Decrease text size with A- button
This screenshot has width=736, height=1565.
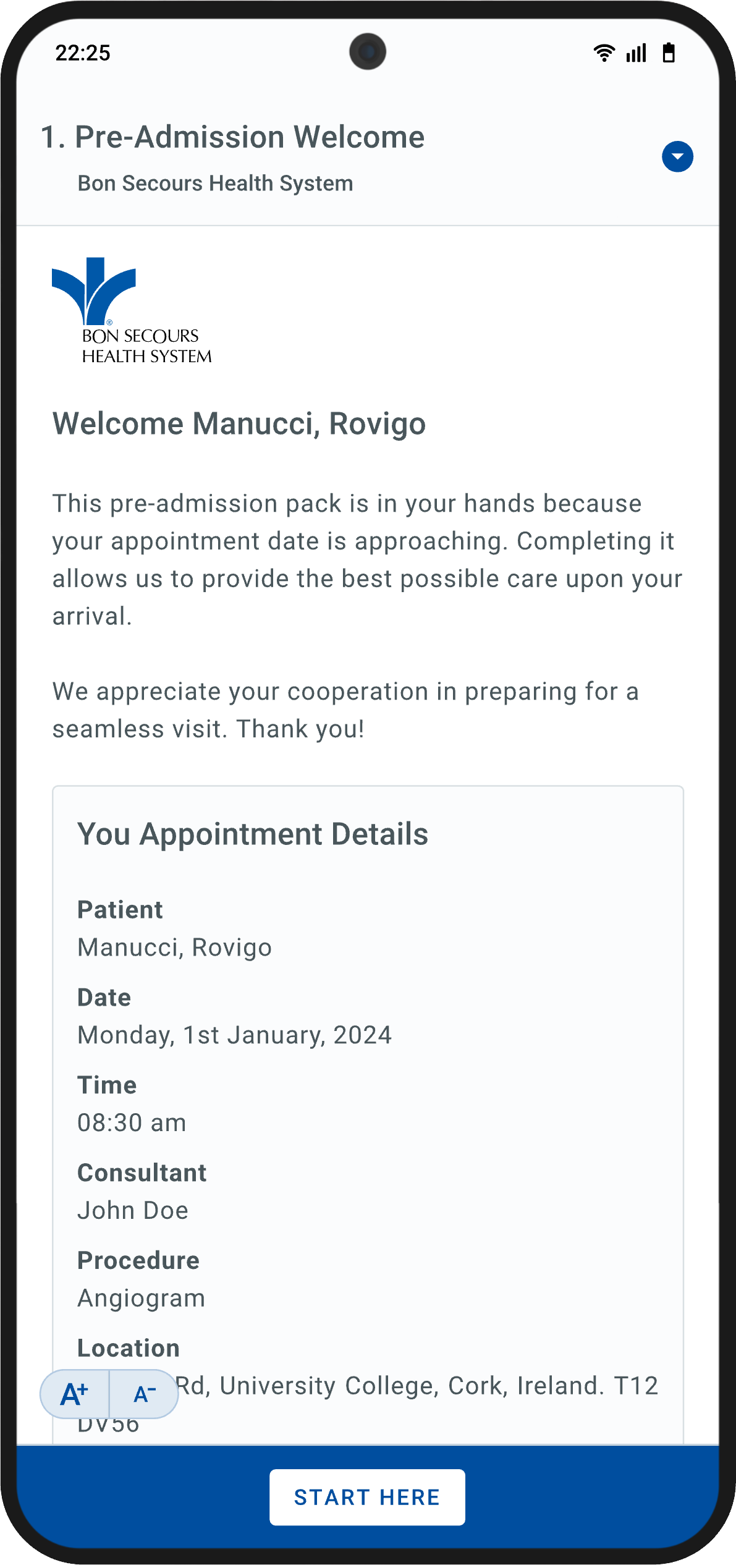(145, 1394)
